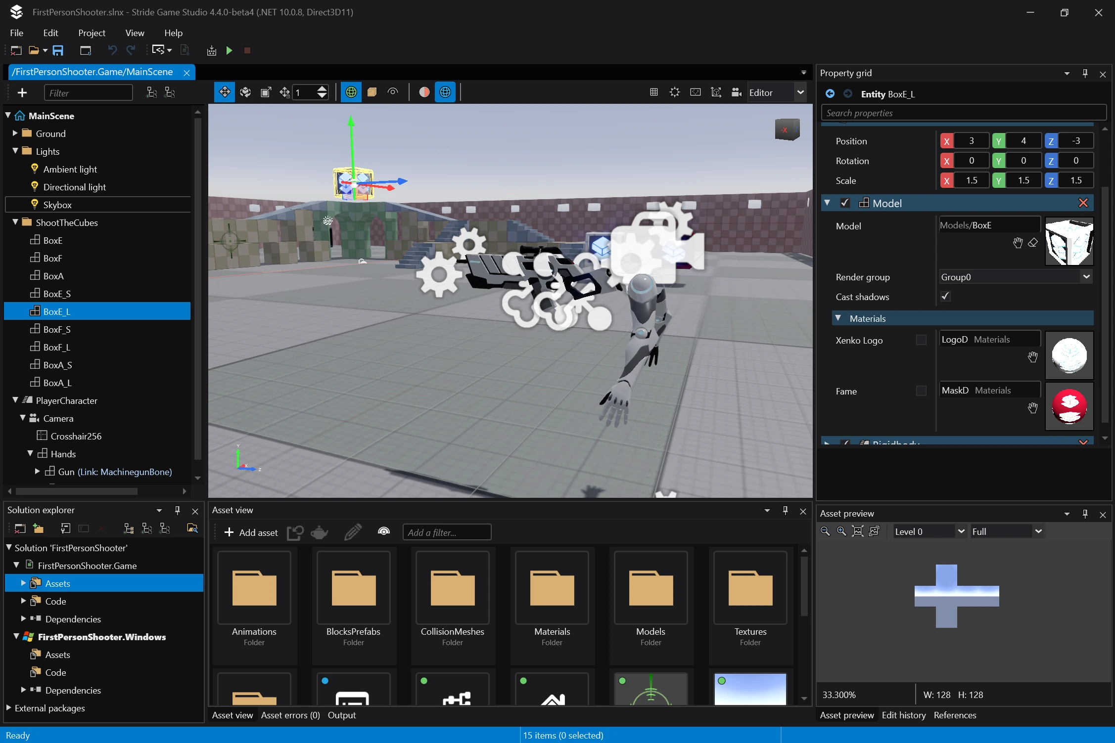Select the scale gizmo tool
Viewport: 1115px width, 743px height.
tap(266, 92)
